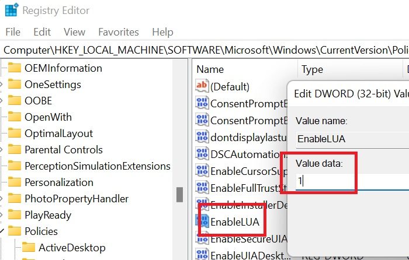Click the dontdisplaylastu DWORD icon

coord(202,137)
